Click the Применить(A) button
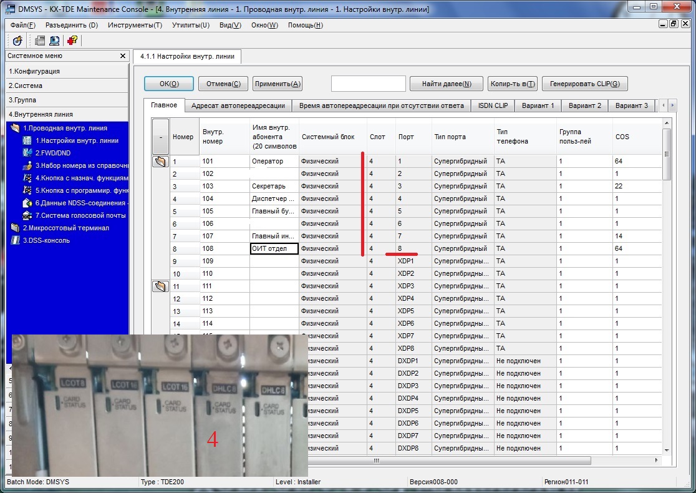696x493 pixels. [278, 84]
